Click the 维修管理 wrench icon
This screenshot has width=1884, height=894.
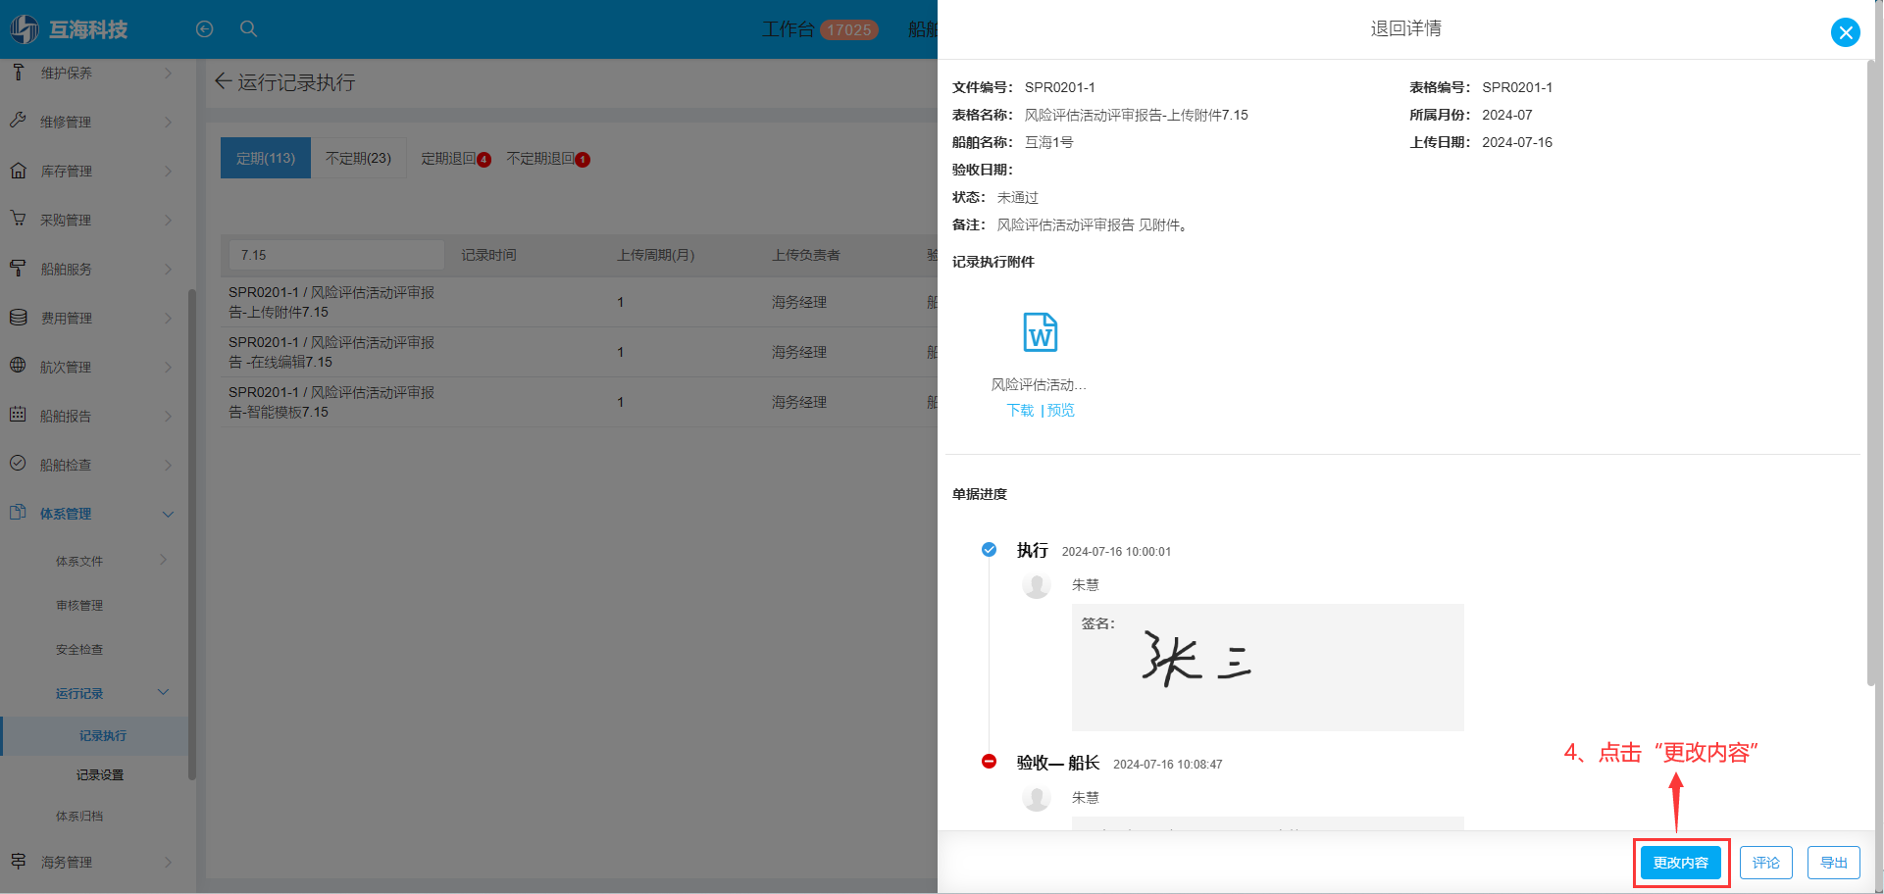pos(18,121)
